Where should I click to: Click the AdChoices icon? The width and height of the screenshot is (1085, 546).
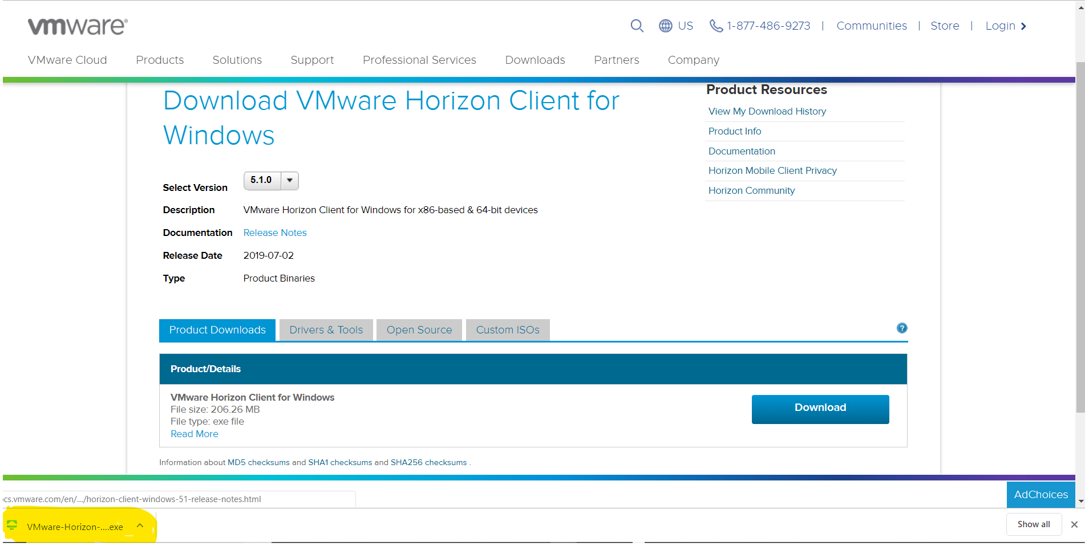pyautogui.click(x=1041, y=494)
